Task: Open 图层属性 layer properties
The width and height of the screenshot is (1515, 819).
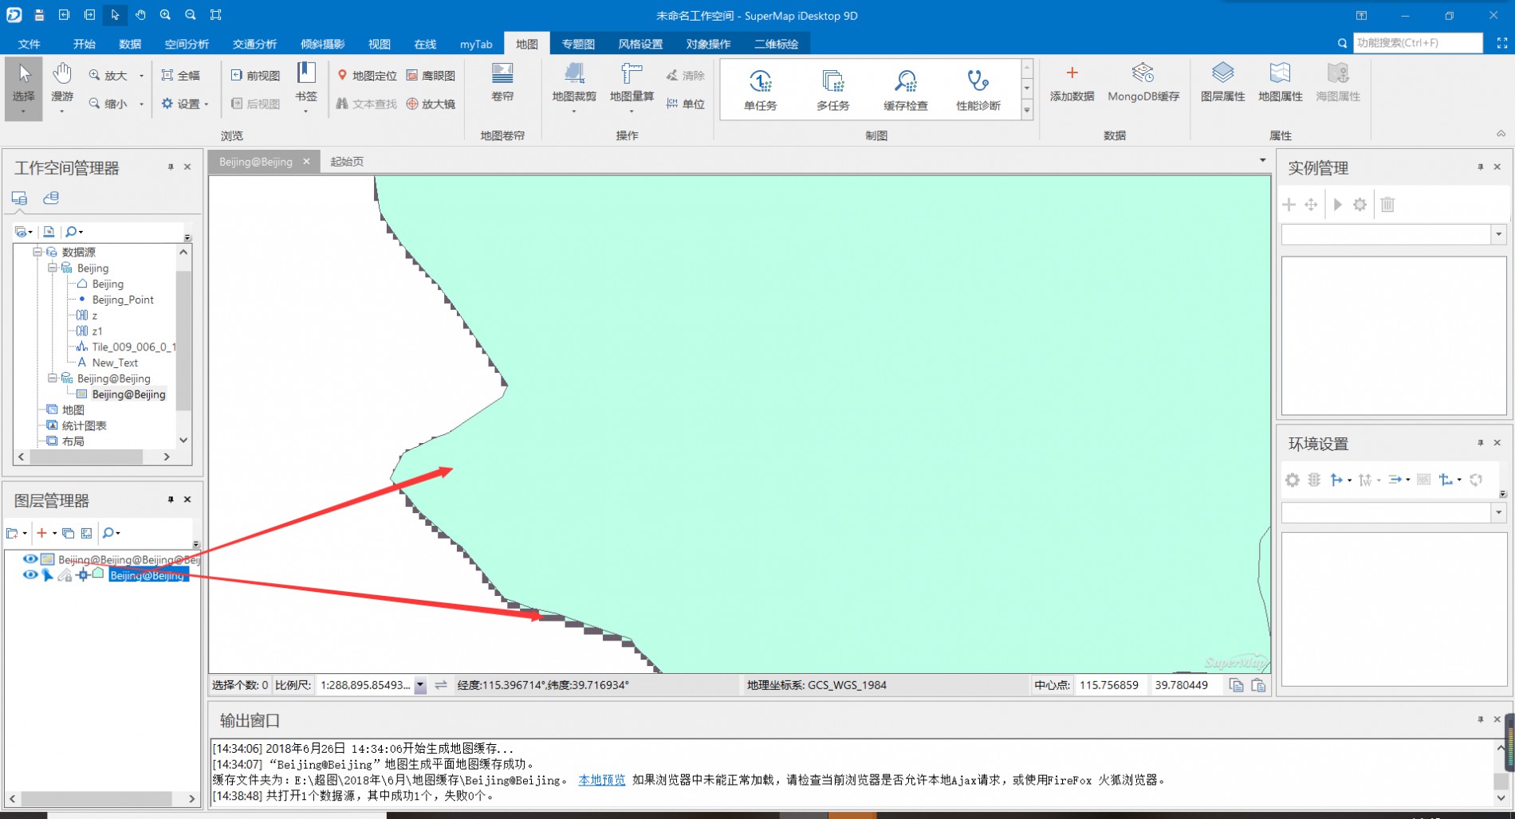Action: point(1222,84)
